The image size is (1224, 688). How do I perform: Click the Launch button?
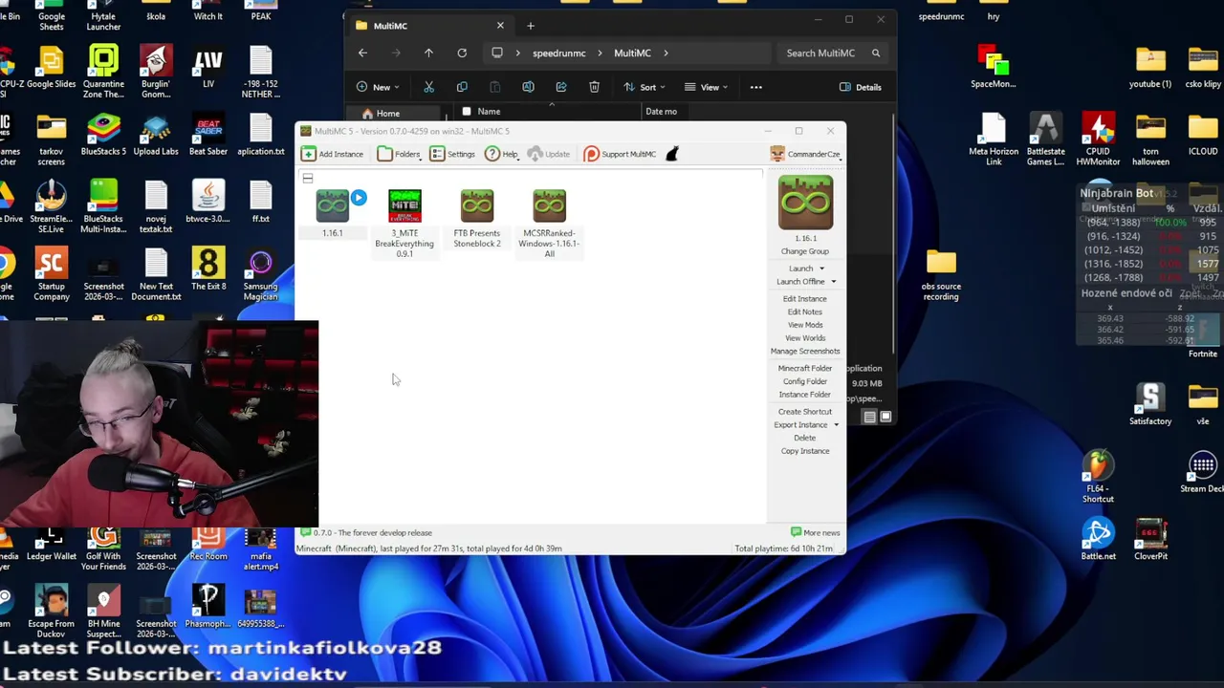pyautogui.click(x=800, y=269)
